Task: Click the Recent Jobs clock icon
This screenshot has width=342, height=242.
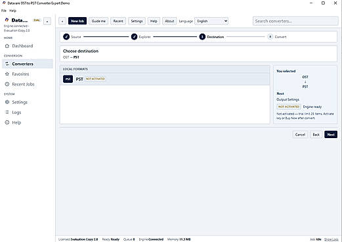Action: tap(7, 84)
